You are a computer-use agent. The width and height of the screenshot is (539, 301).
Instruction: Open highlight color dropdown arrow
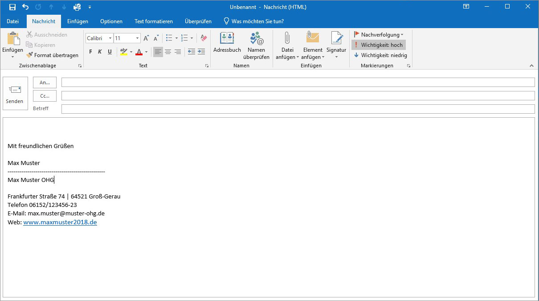(x=131, y=52)
